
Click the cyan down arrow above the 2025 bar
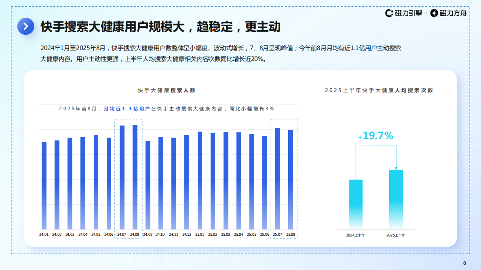[x=396, y=165]
